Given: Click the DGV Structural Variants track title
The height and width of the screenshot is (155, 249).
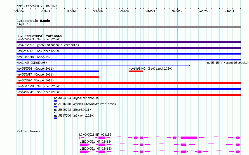Looking at the screenshot, I should 39,36.
